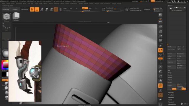Image resolution: width=189 pixels, height=106 pixels.
Task: Expand the Split section
Action: point(169,70)
